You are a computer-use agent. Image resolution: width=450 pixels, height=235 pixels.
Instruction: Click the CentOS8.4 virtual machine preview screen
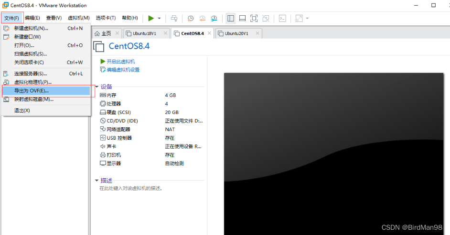coord(334,154)
